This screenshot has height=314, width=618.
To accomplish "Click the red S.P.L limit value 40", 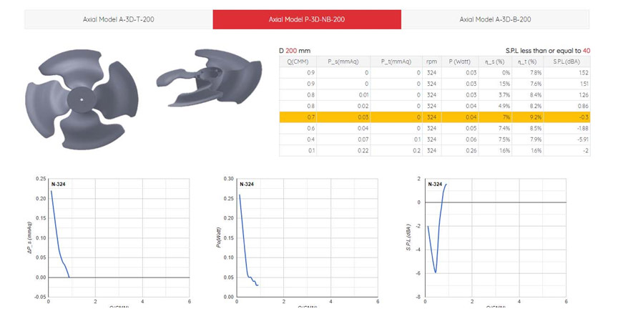I will click(587, 51).
